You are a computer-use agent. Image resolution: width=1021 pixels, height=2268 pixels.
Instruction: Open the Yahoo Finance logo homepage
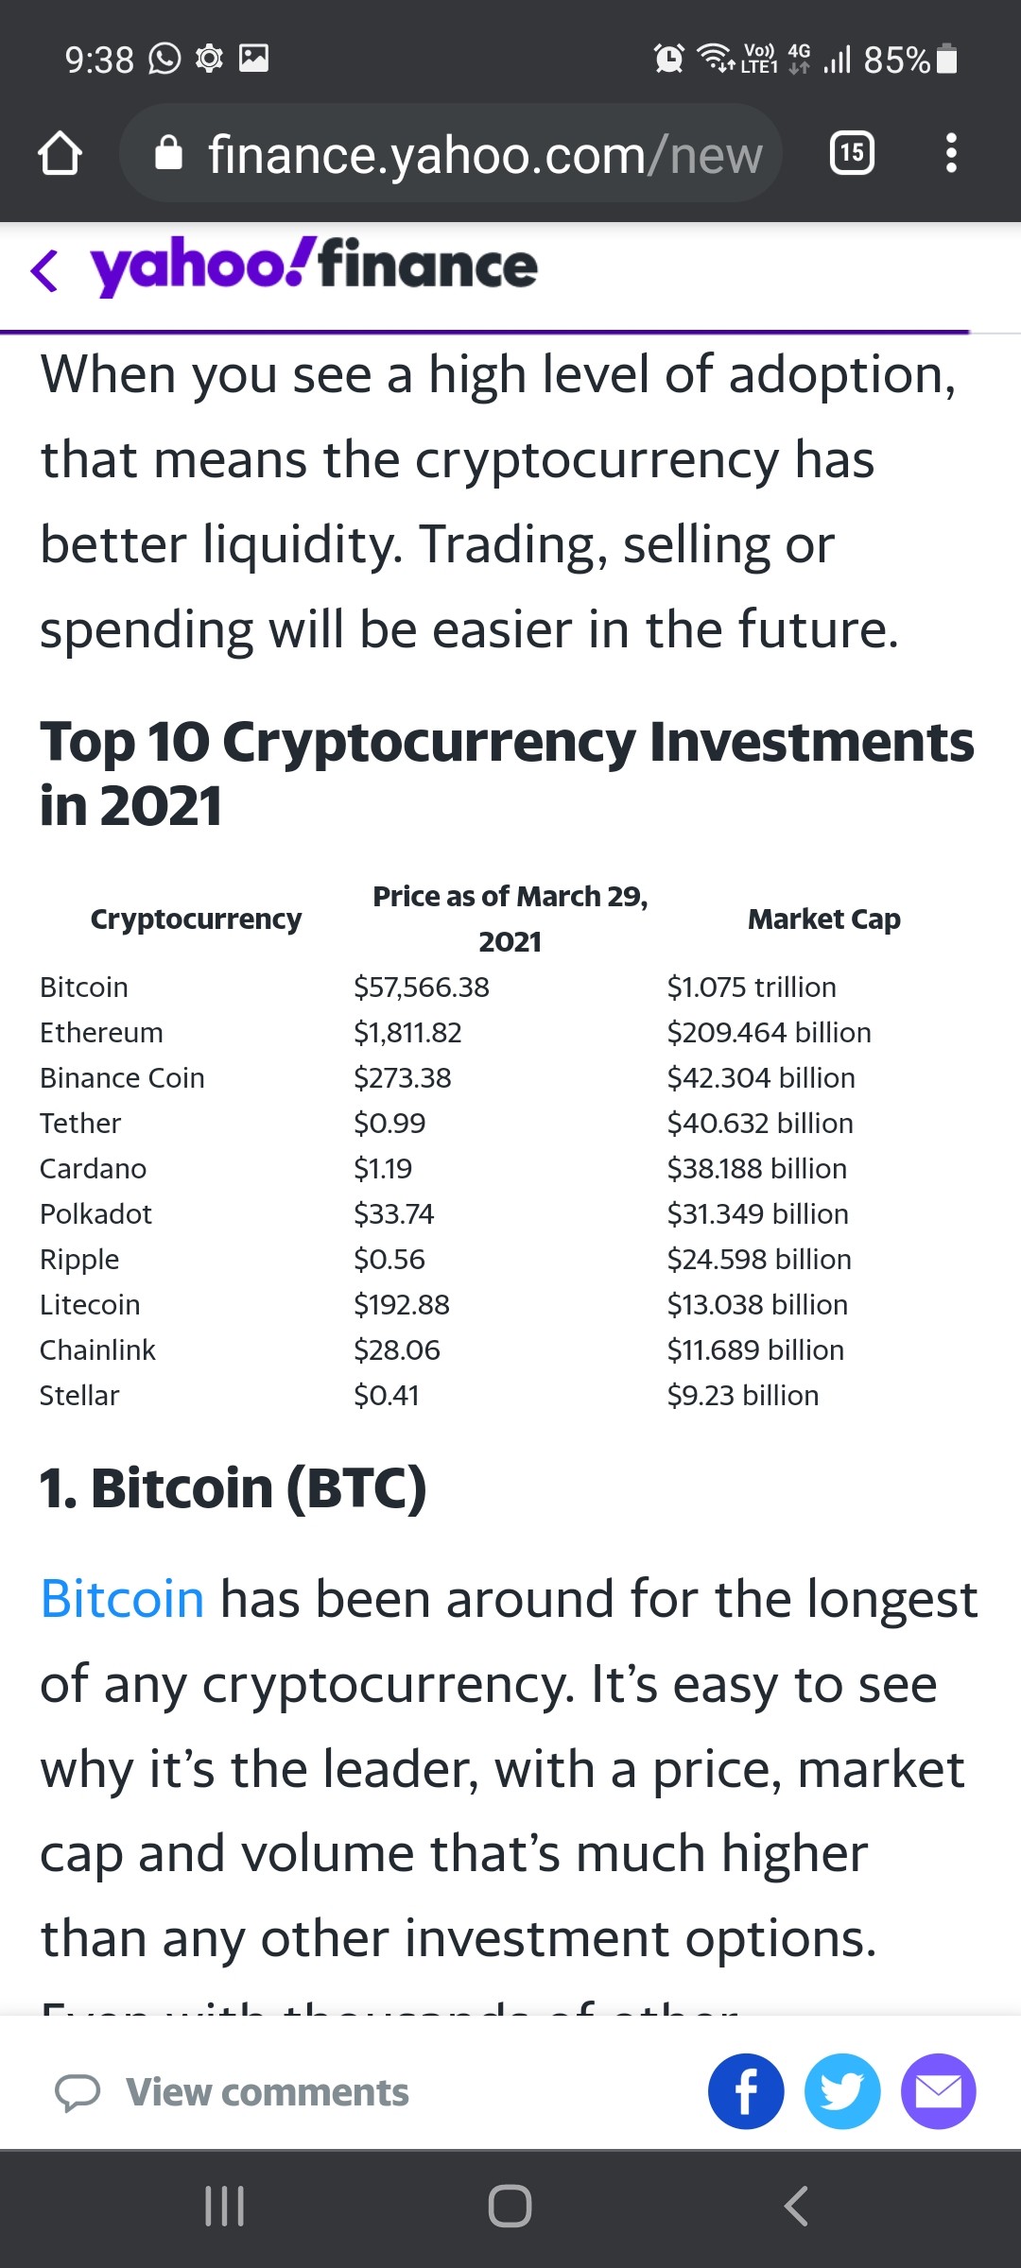pos(314,266)
